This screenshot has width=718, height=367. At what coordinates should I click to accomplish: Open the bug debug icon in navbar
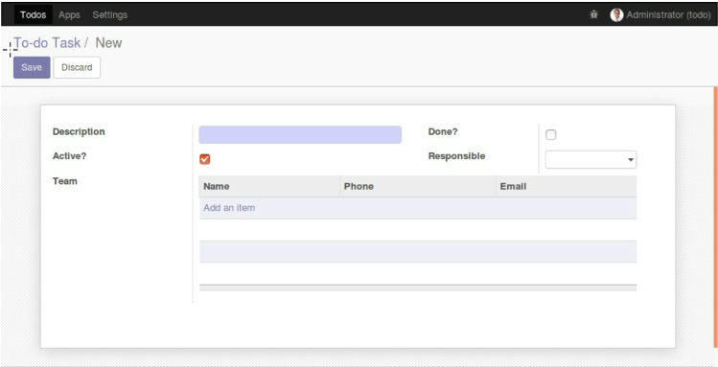coord(594,14)
